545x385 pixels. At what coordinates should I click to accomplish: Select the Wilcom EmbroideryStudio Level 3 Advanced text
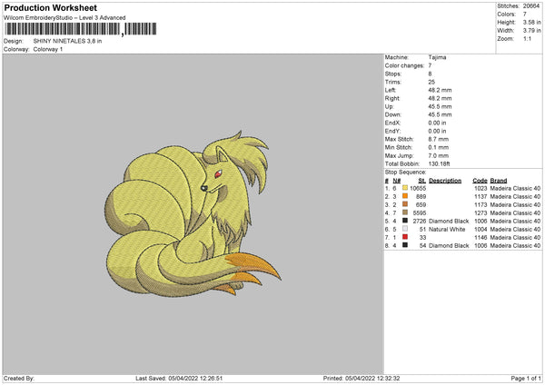pyautogui.click(x=64, y=18)
